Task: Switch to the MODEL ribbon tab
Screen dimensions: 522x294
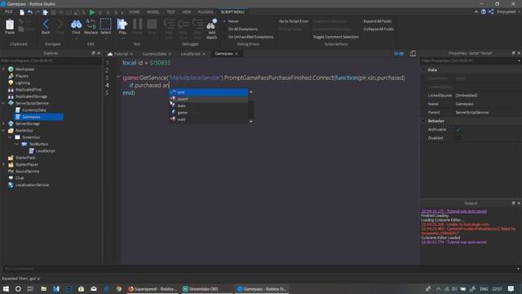Action: point(153,12)
